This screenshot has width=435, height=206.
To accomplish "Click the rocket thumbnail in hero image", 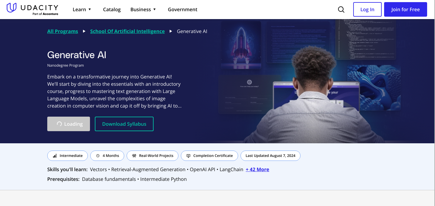I will [241, 45].
